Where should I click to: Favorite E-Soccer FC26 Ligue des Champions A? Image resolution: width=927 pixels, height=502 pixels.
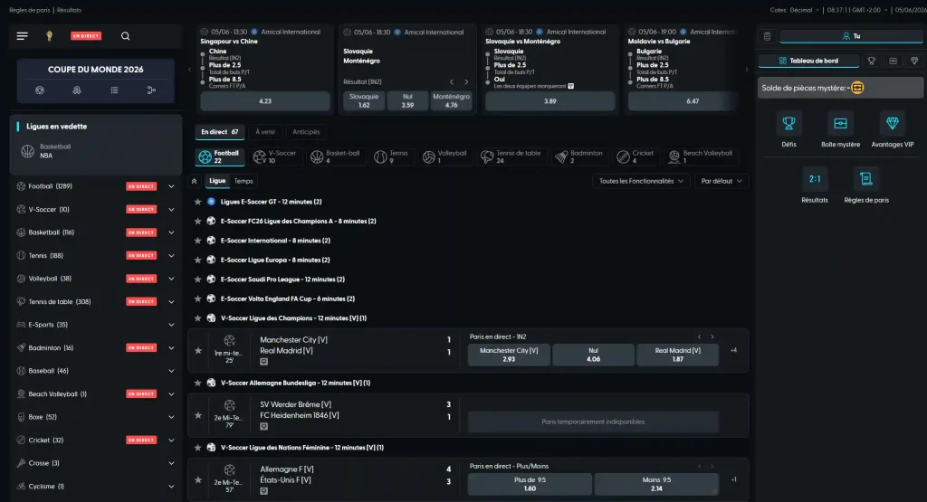pos(197,222)
